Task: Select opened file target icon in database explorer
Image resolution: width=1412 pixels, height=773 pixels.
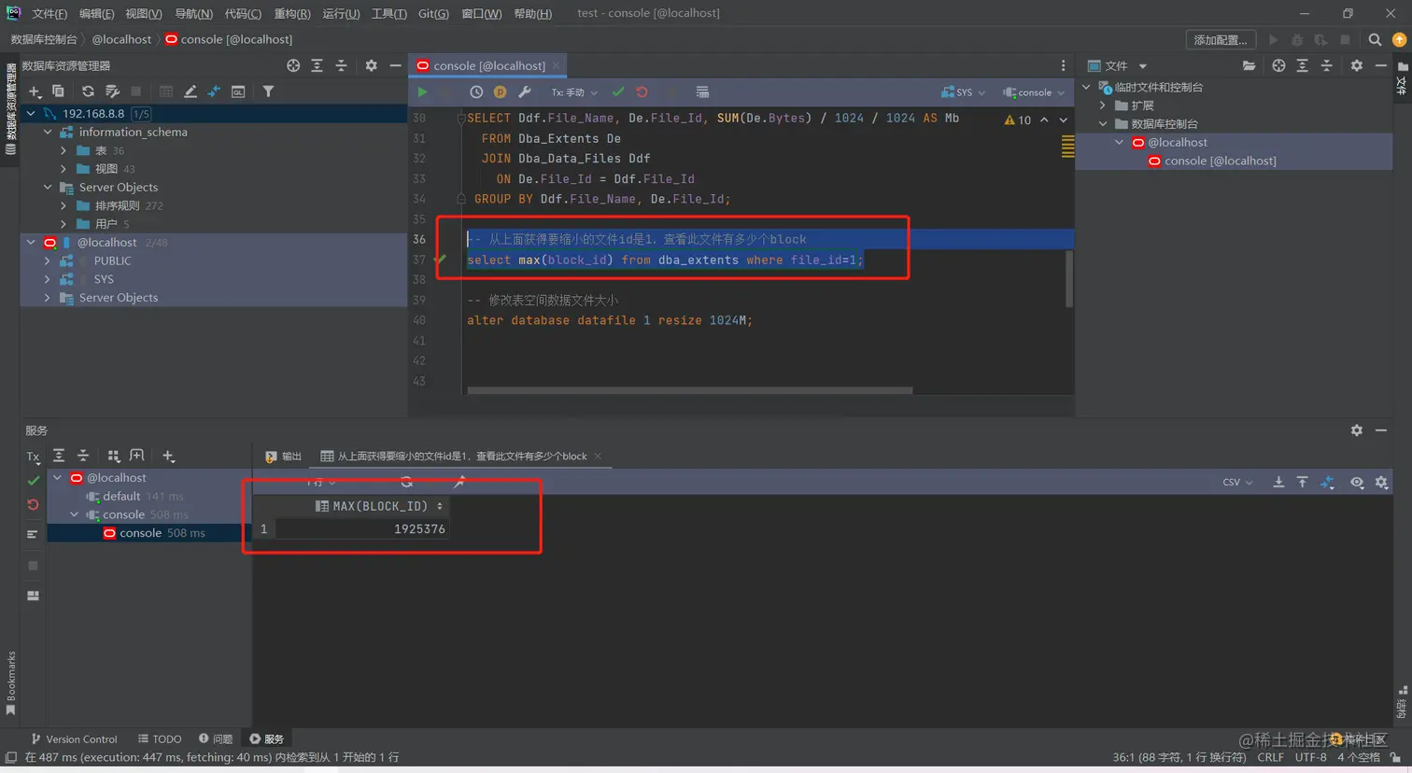Action: click(293, 65)
